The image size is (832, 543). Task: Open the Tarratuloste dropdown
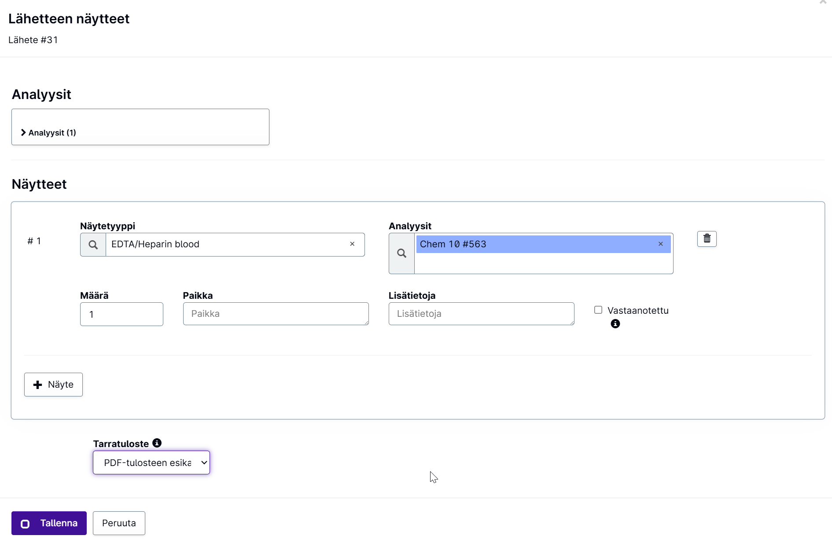coord(151,462)
